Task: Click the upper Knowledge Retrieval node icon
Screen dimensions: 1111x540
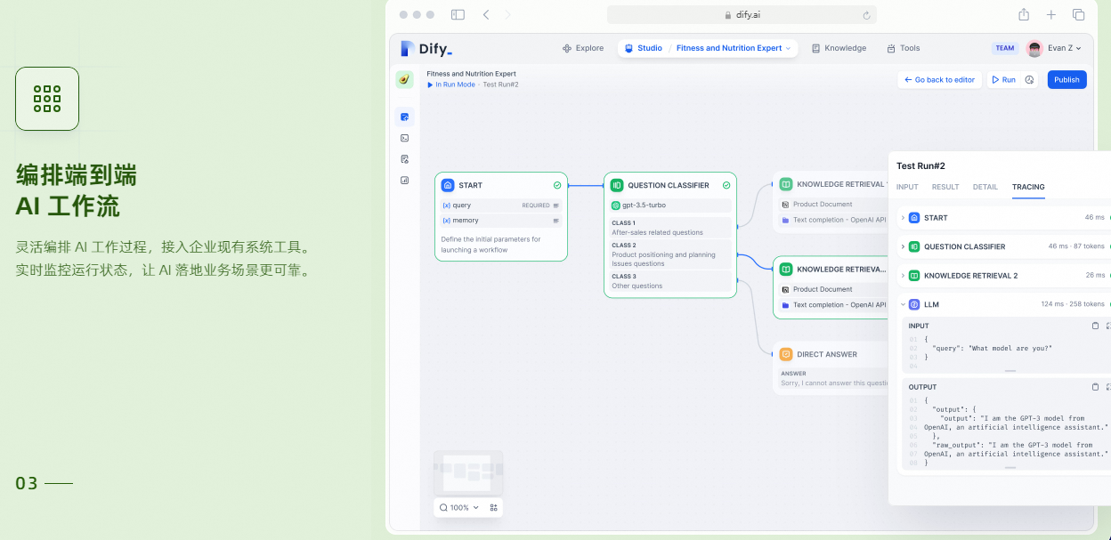Action: (x=786, y=184)
